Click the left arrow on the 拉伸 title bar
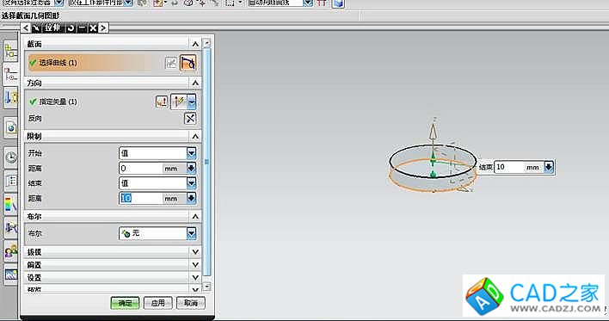The width and height of the screenshot is (609, 321). (x=26, y=28)
